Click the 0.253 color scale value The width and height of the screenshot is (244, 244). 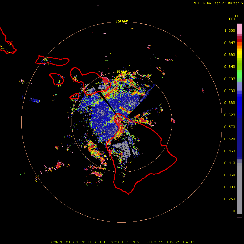(x=230, y=199)
